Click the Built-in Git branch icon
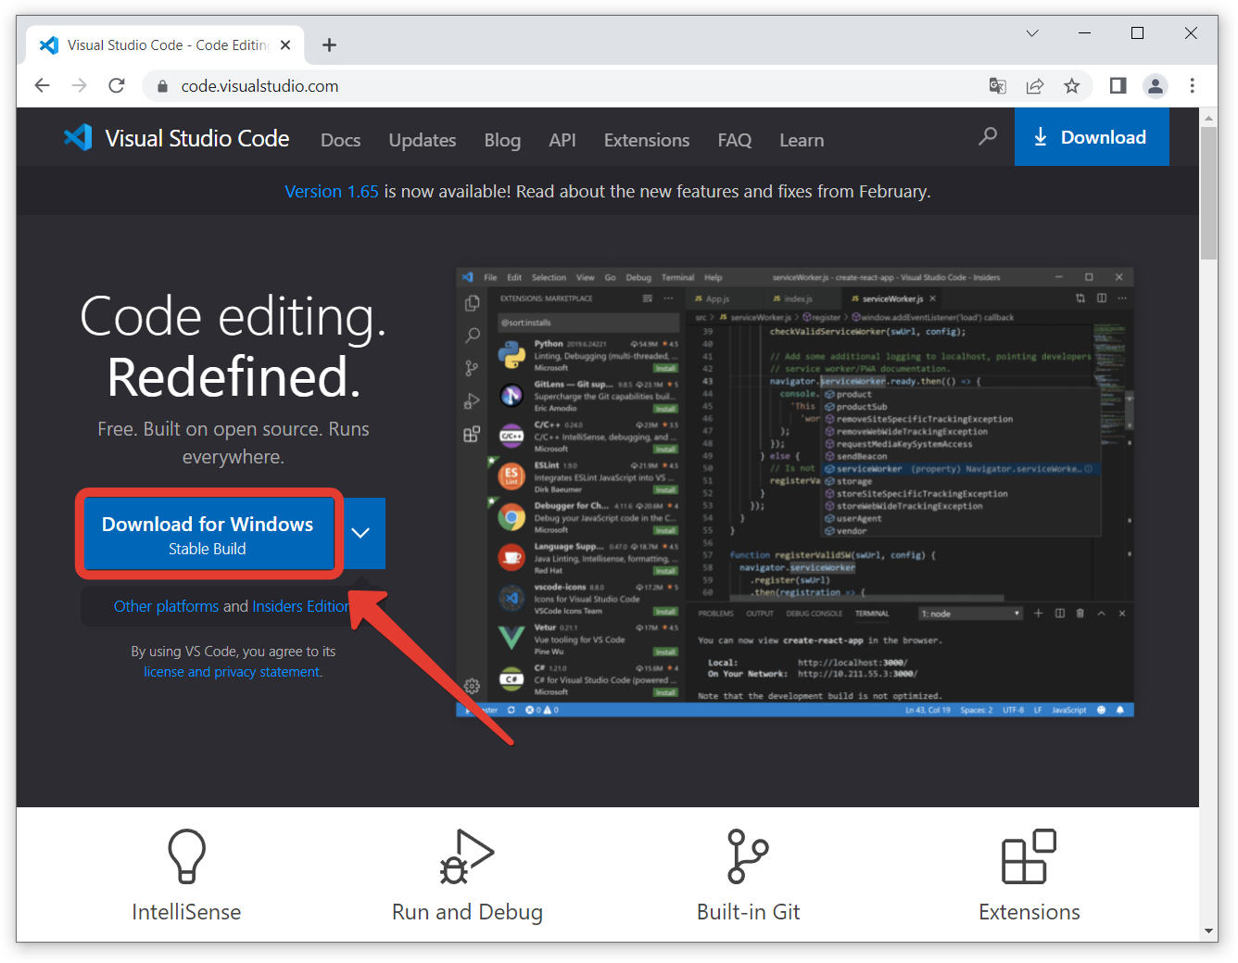Viewport: 1238px width, 963px height. pyautogui.click(x=748, y=855)
